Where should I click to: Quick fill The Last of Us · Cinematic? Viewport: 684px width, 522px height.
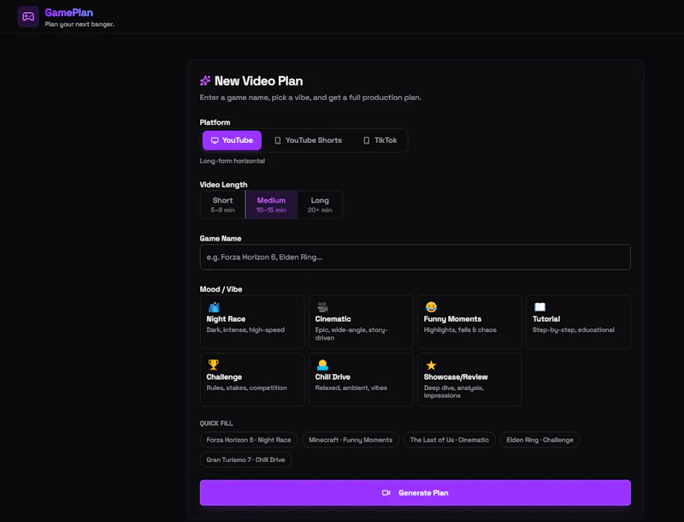coord(450,440)
